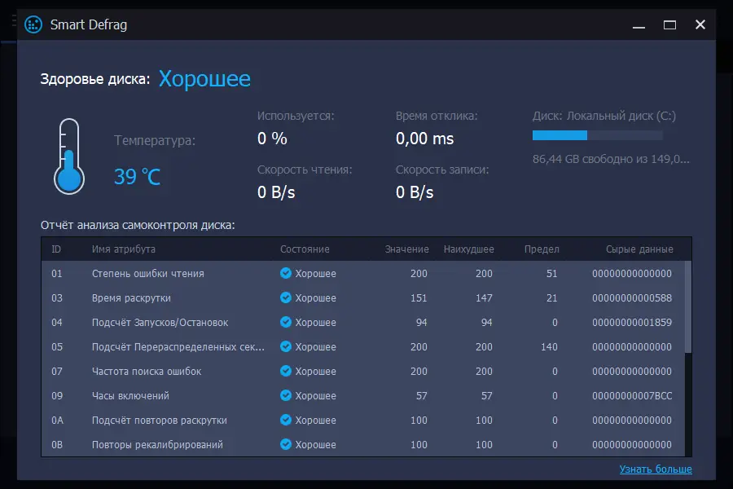The image size is (733, 489).
Task: Click the Сырые данные column header
Action: point(639,249)
